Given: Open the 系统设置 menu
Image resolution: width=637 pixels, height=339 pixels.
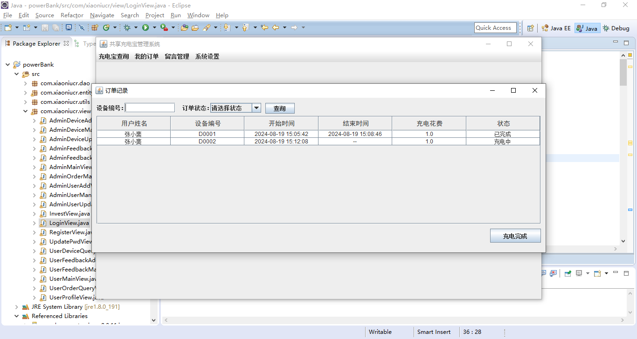Looking at the screenshot, I should pyautogui.click(x=207, y=56).
